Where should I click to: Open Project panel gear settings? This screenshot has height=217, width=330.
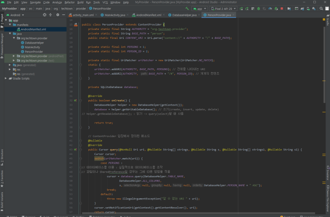[x=58, y=15]
